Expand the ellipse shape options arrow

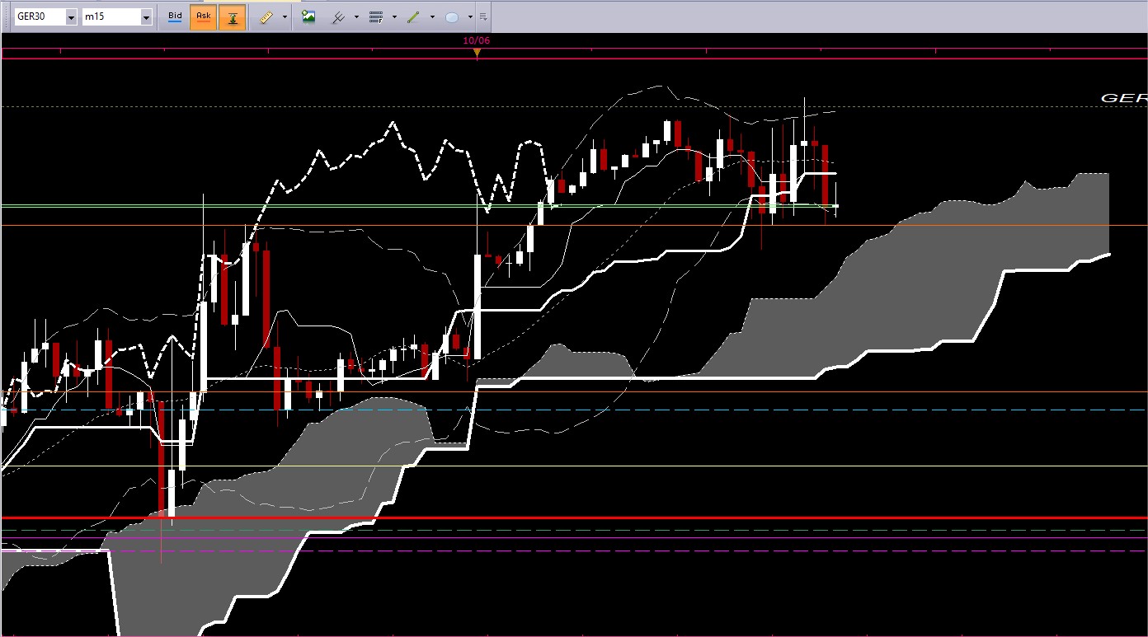pyautogui.click(x=470, y=16)
